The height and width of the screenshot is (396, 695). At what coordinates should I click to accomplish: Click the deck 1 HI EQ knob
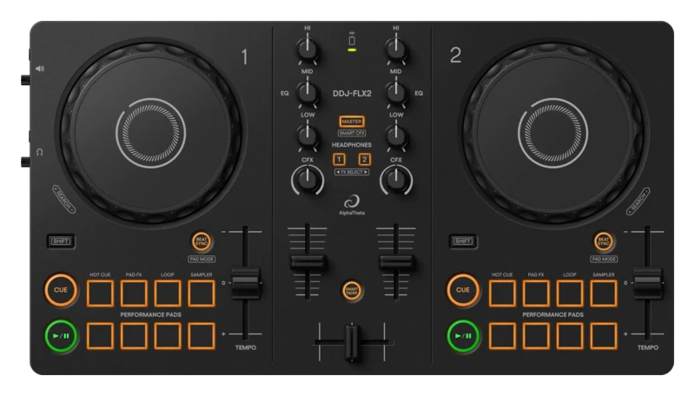pyautogui.click(x=308, y=49)
